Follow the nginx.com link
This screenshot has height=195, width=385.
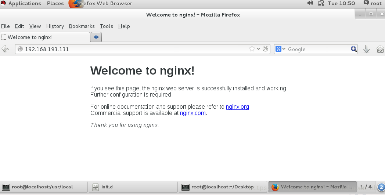(193, 113)
